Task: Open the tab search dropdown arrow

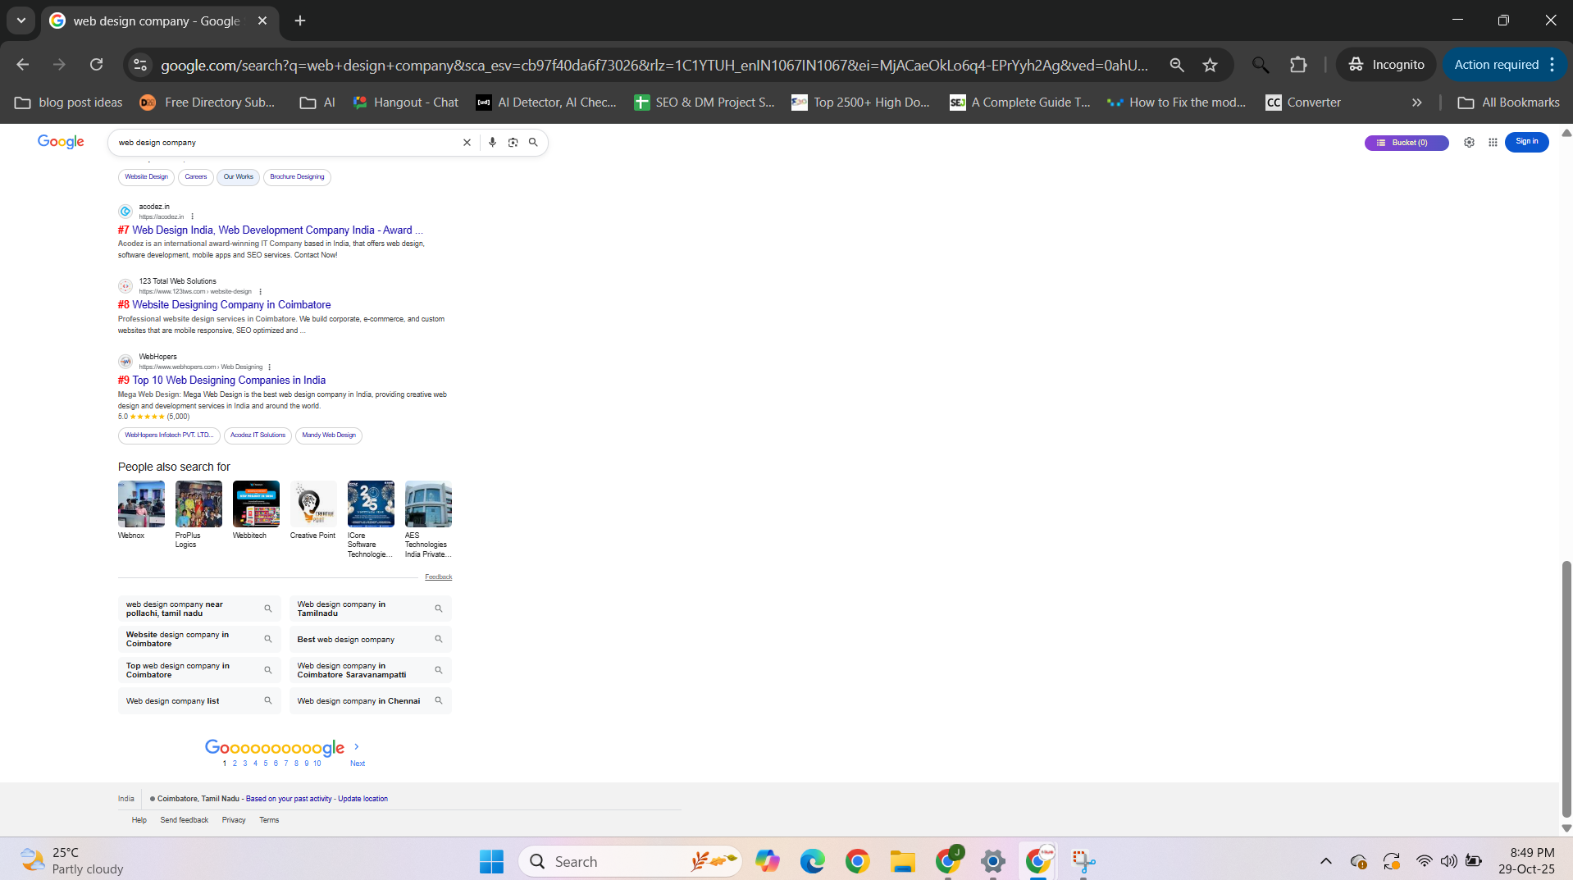Action: [21, 21]
